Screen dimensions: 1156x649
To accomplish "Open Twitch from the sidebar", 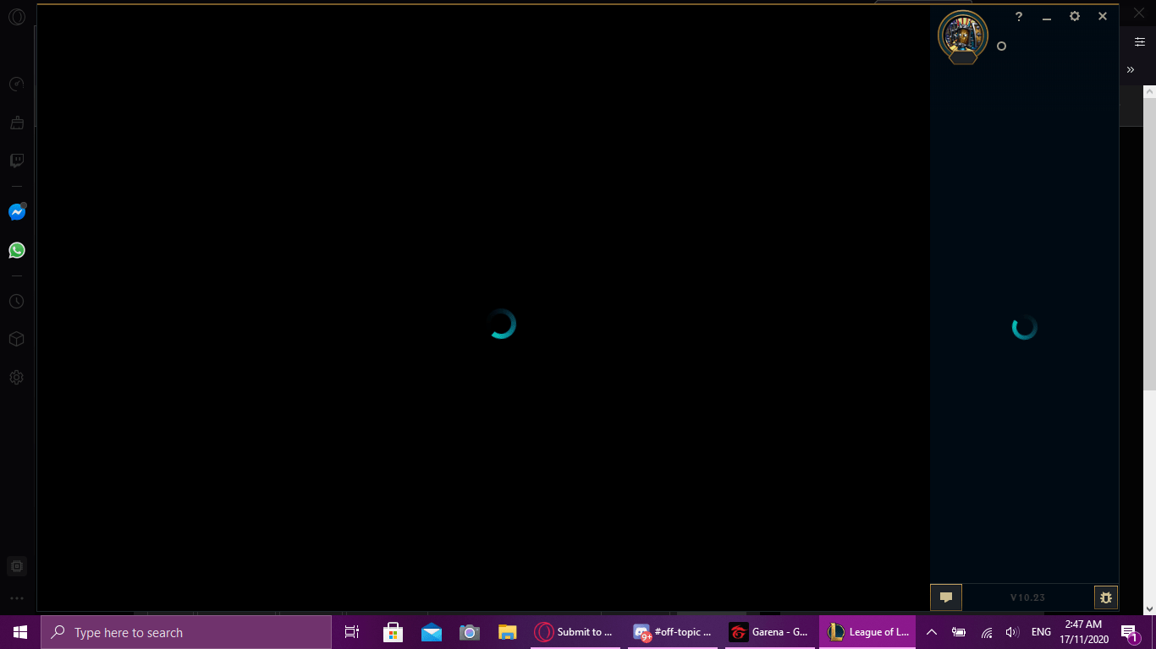I will tap(17, 161).
